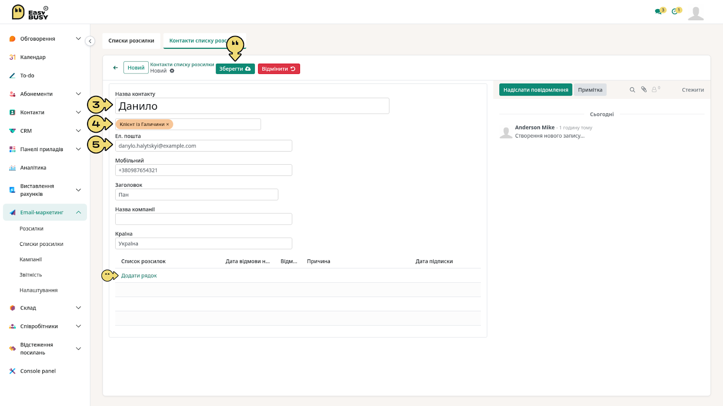Screen dimensions: 723x406
Task: Click the Склад sidebar icon
Action: coord(12,308)
